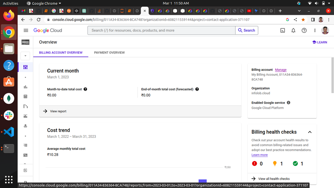Open Cost table grid icon in sidebar
Screen dimensions: 334x188
[x=25, y=97]
